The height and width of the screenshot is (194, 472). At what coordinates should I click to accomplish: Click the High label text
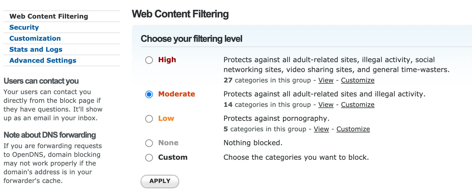pos(167,60)
